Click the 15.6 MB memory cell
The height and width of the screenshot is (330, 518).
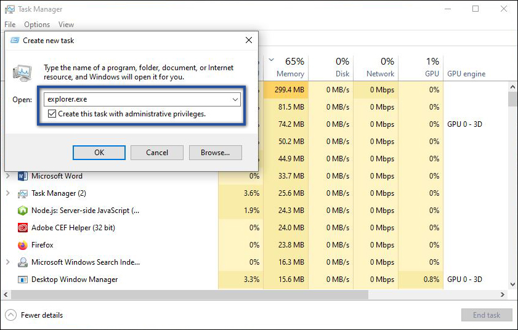(286, 280)
